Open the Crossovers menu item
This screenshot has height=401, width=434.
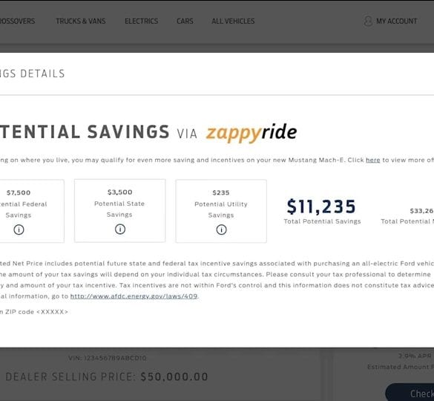tap(18, 21)
